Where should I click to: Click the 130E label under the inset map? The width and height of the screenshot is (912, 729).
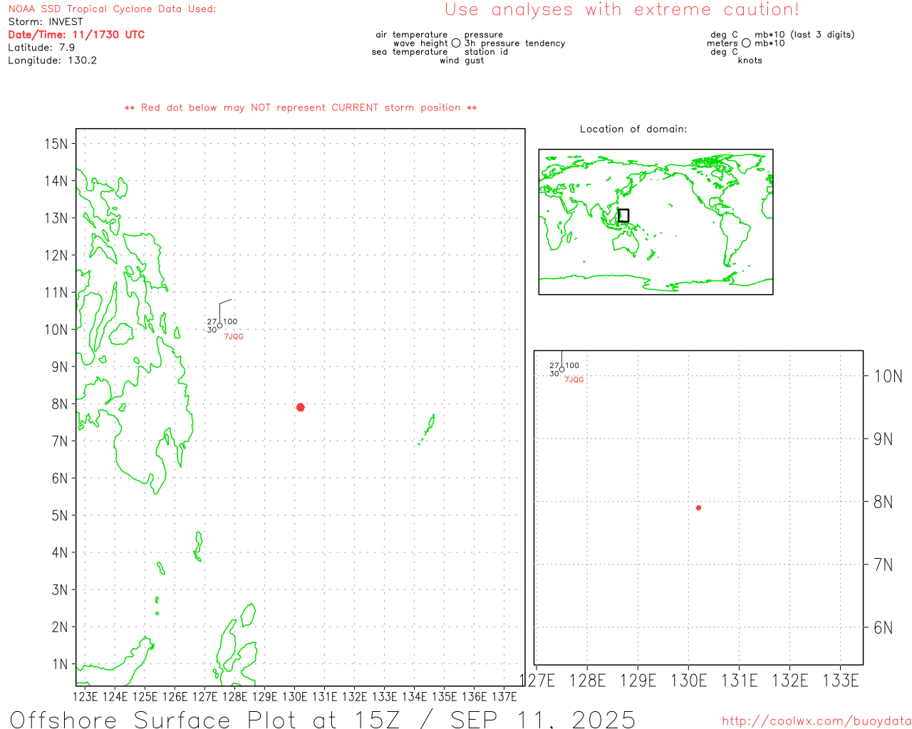coord(688,681)
